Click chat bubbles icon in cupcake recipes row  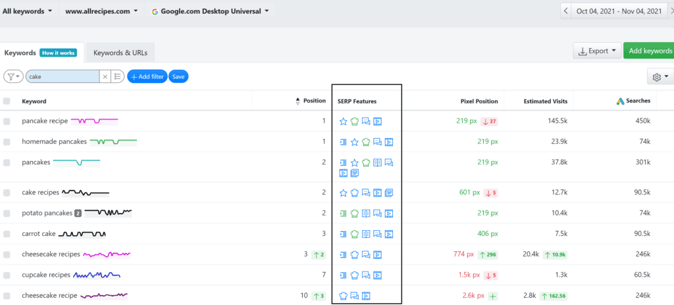point(366,275)
